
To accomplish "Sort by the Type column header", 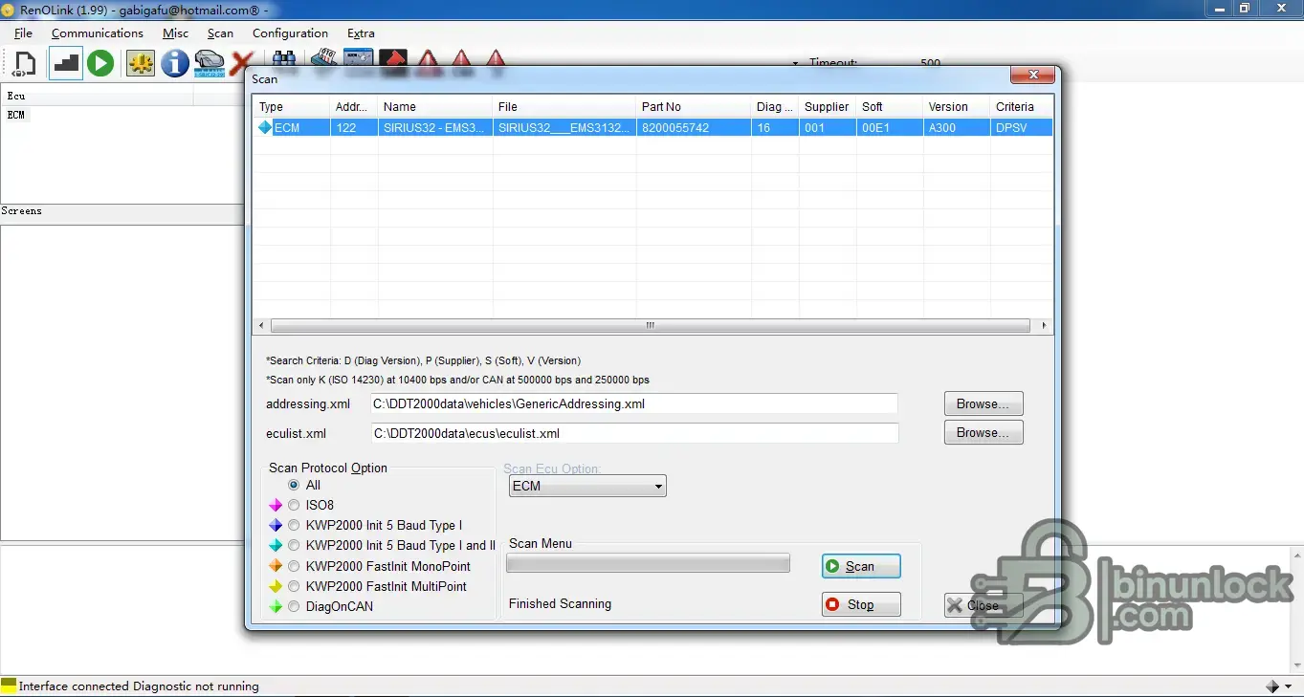I will [292, 106].
